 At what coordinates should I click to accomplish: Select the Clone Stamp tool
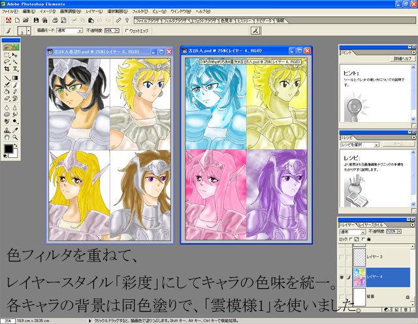tap(7, 130)
